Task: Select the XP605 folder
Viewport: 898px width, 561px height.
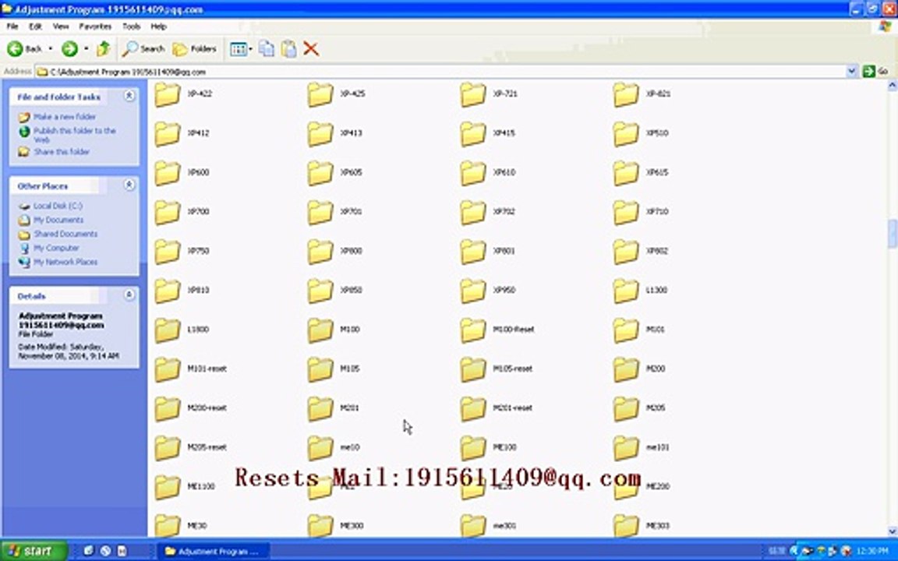Action: [x=335, y=173]
